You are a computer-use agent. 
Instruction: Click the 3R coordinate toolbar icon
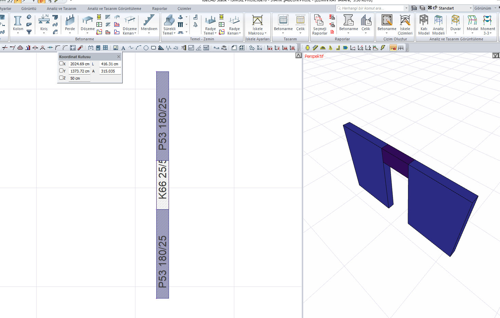[x=285, y=48]
